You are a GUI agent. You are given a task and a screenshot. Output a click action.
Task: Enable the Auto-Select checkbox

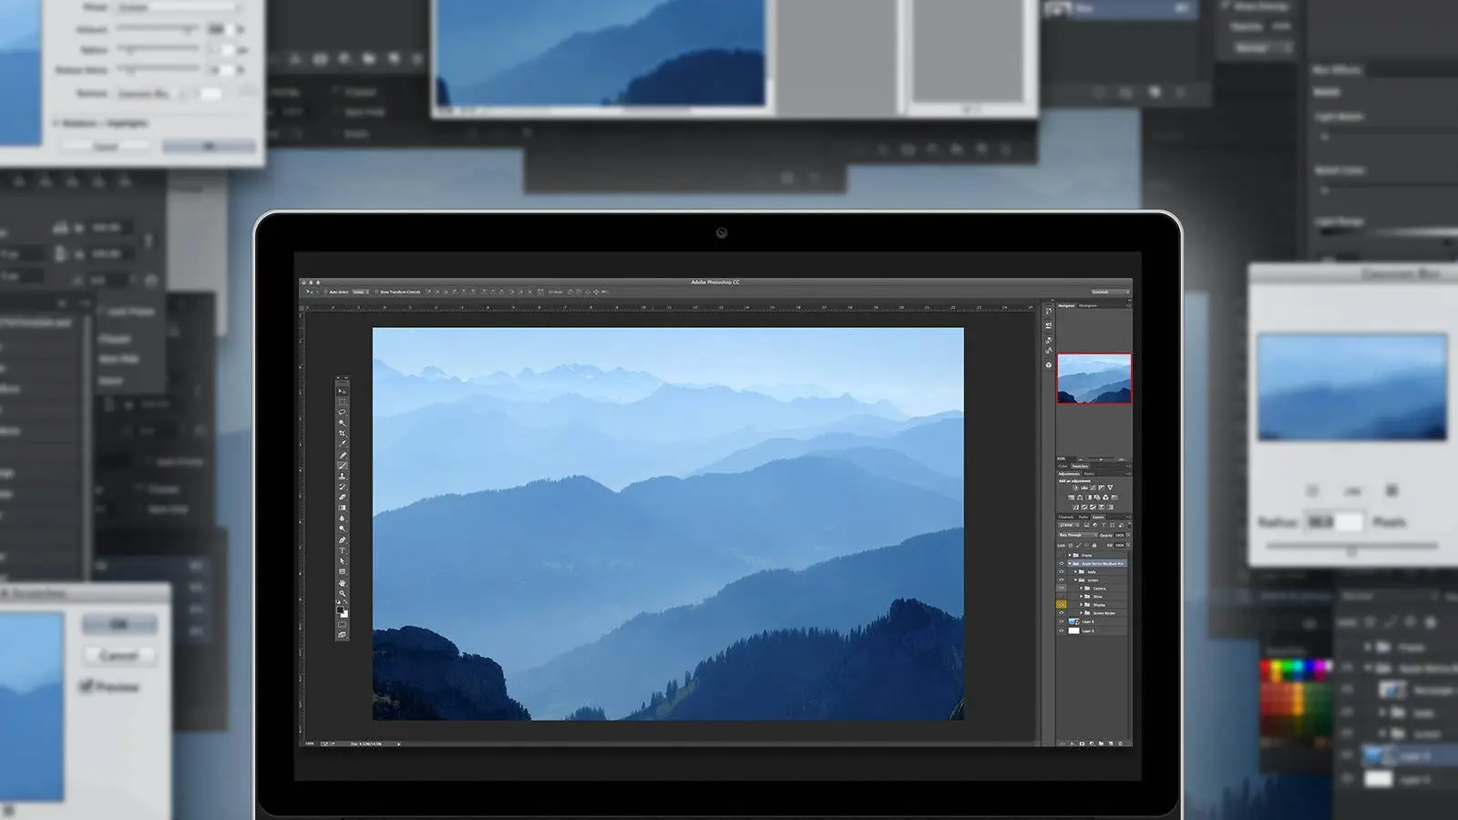click(x=325, y=292)
